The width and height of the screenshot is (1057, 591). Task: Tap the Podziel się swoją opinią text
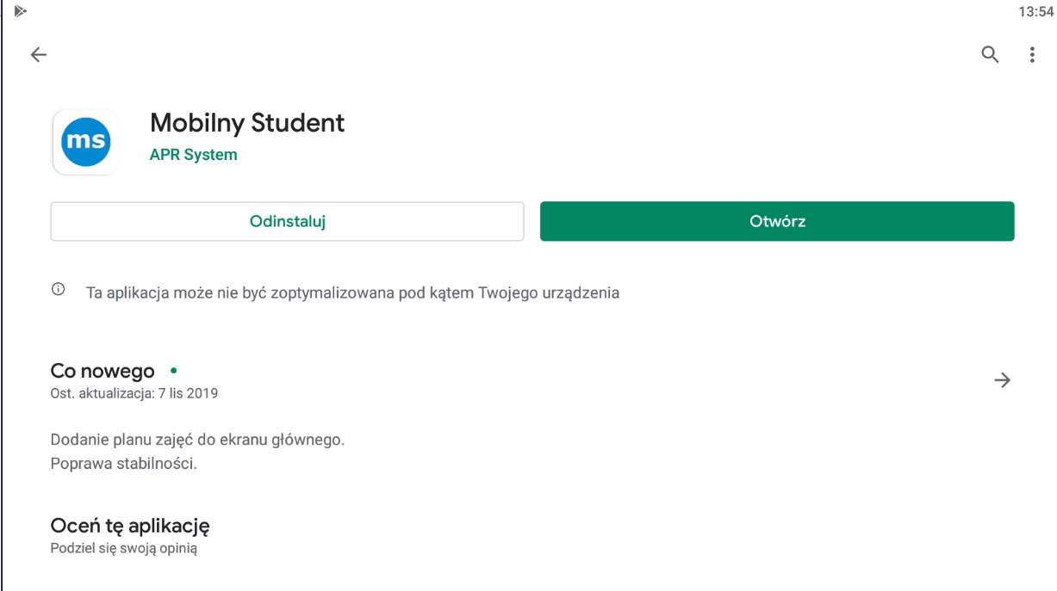pyautogui.click(x=124, y=548)
